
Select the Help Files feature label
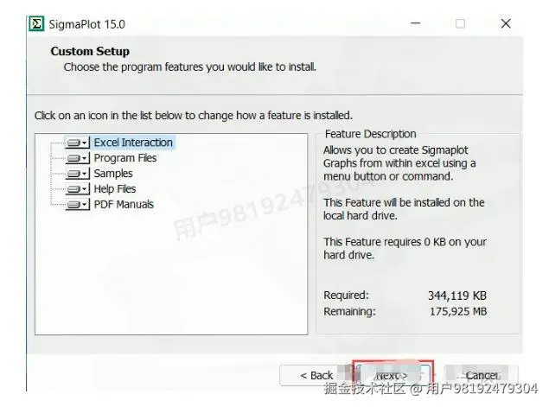tap(115, 188)
